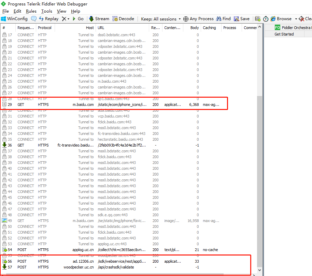Click body size 6,368
Screen dimensions: 312x276
[194, 105]
